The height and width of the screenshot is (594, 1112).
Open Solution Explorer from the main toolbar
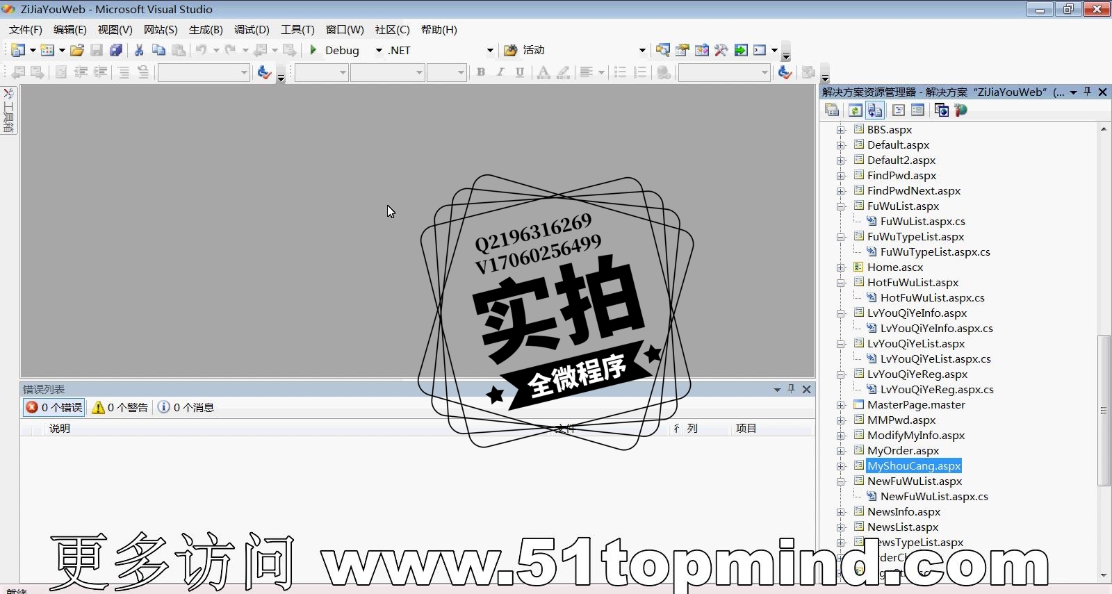click(x=663, y=50)
